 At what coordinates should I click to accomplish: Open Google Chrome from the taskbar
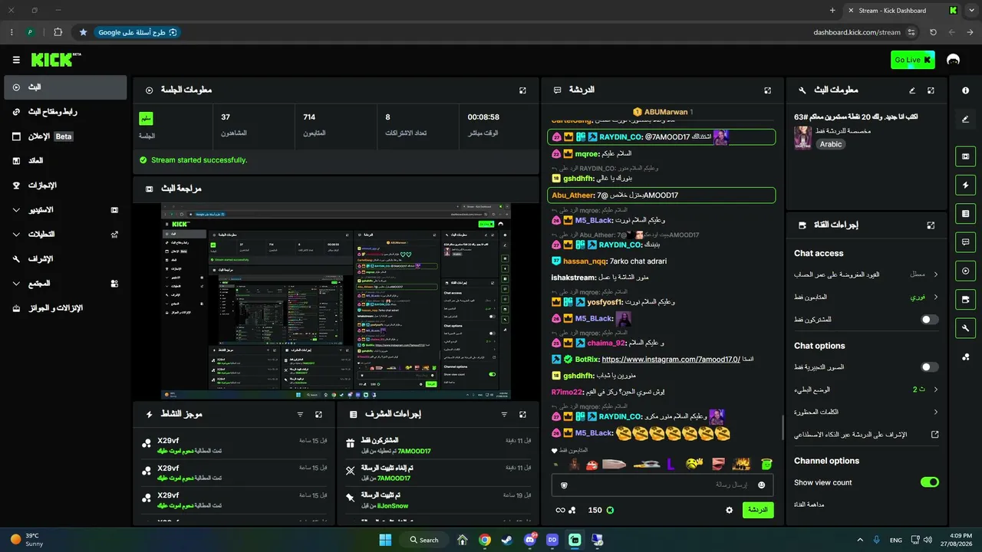point(485,540)
